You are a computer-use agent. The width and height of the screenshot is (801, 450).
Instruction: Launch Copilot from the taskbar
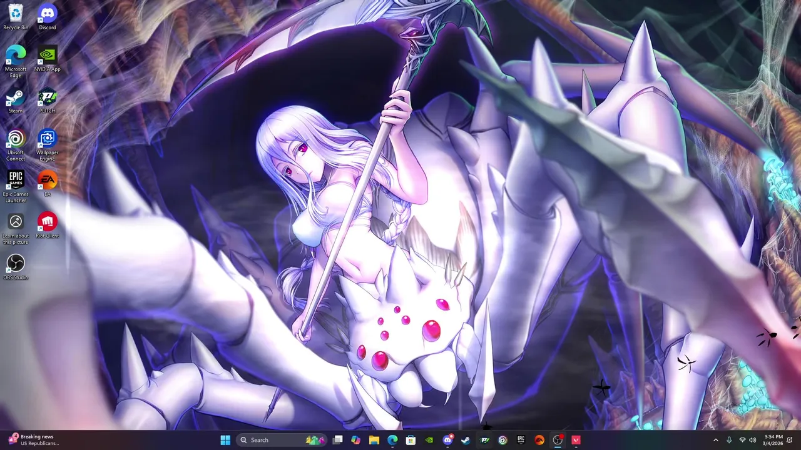(356, 440)
